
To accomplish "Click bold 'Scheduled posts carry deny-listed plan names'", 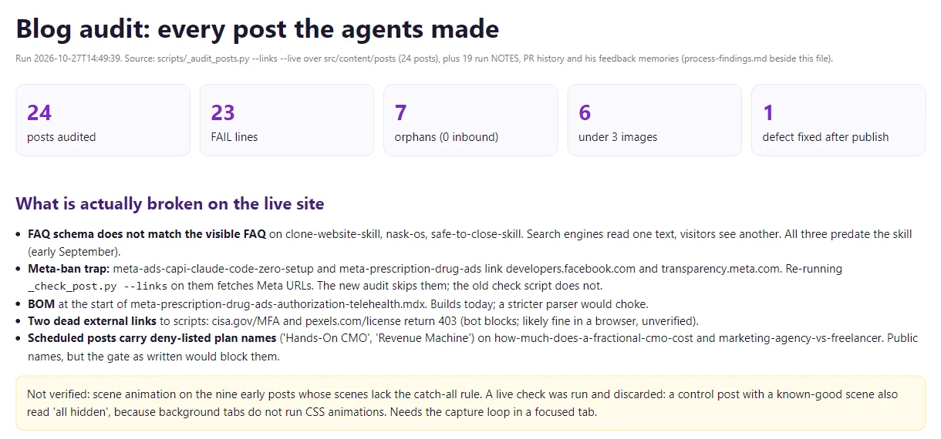I will pyautogui.click(x=152, y=339).
